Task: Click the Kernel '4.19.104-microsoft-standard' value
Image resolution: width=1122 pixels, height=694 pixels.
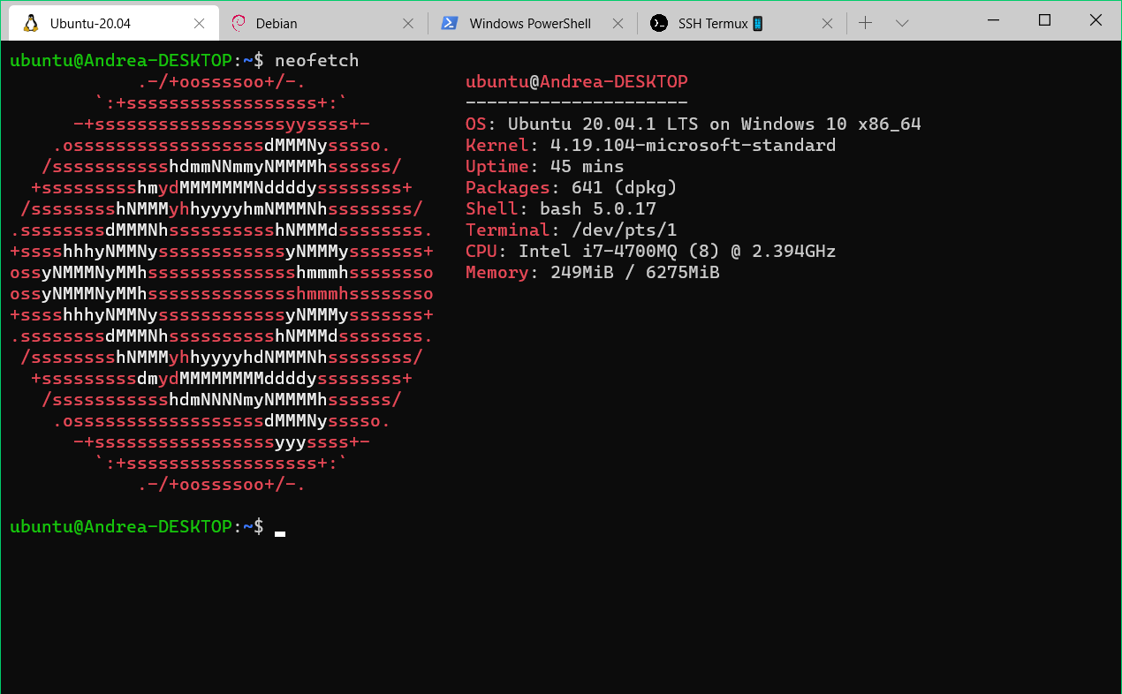Action: [693, 146]
